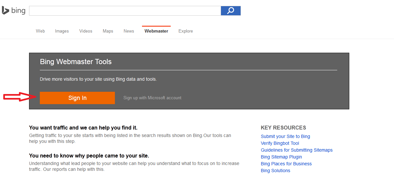Open Guidelines for Submitting Sitemaps link
This screenshot has width=394, height=178.
[297, 150]
